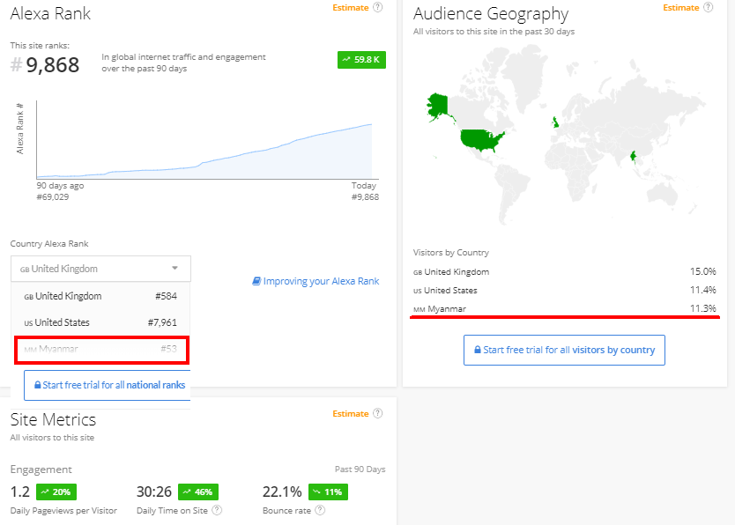This screenshot has width=735, height=525.
Task: Click the global rank number 9,868
Action: point(53,65)
